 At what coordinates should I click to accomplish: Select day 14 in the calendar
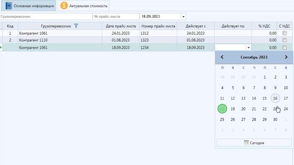(x=254, y=98)
